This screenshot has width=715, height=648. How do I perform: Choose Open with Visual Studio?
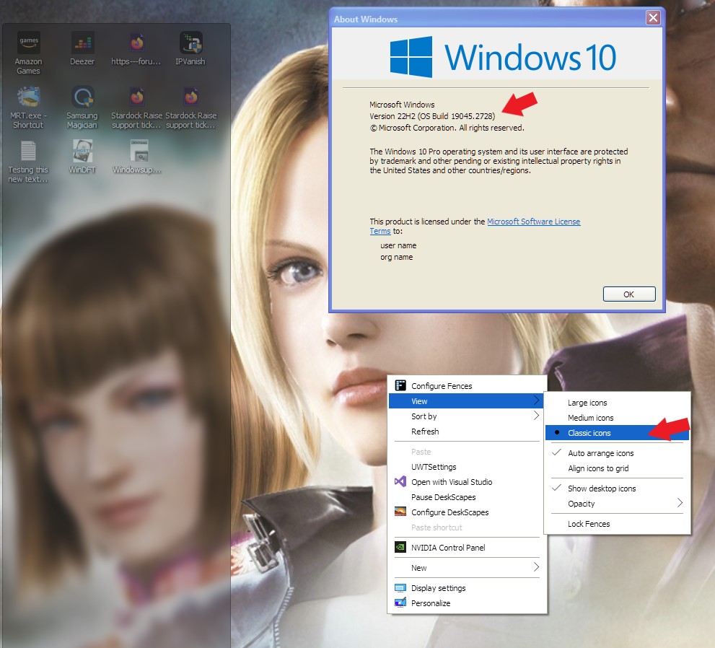[467, 482]
